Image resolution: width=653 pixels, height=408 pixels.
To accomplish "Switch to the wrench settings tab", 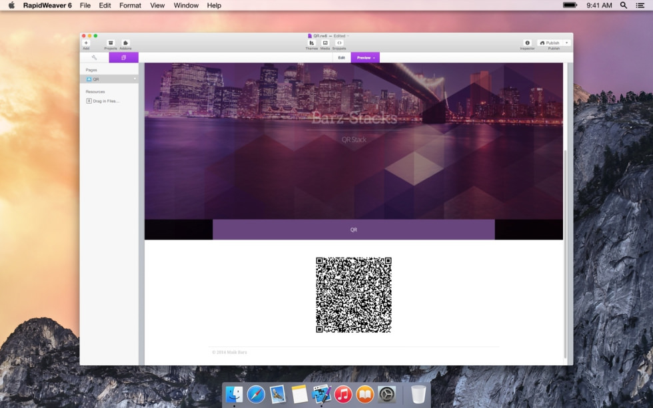I will (94, 57).
